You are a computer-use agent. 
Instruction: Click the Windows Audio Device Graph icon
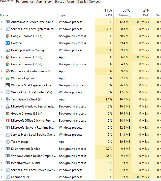coord(8,156)
